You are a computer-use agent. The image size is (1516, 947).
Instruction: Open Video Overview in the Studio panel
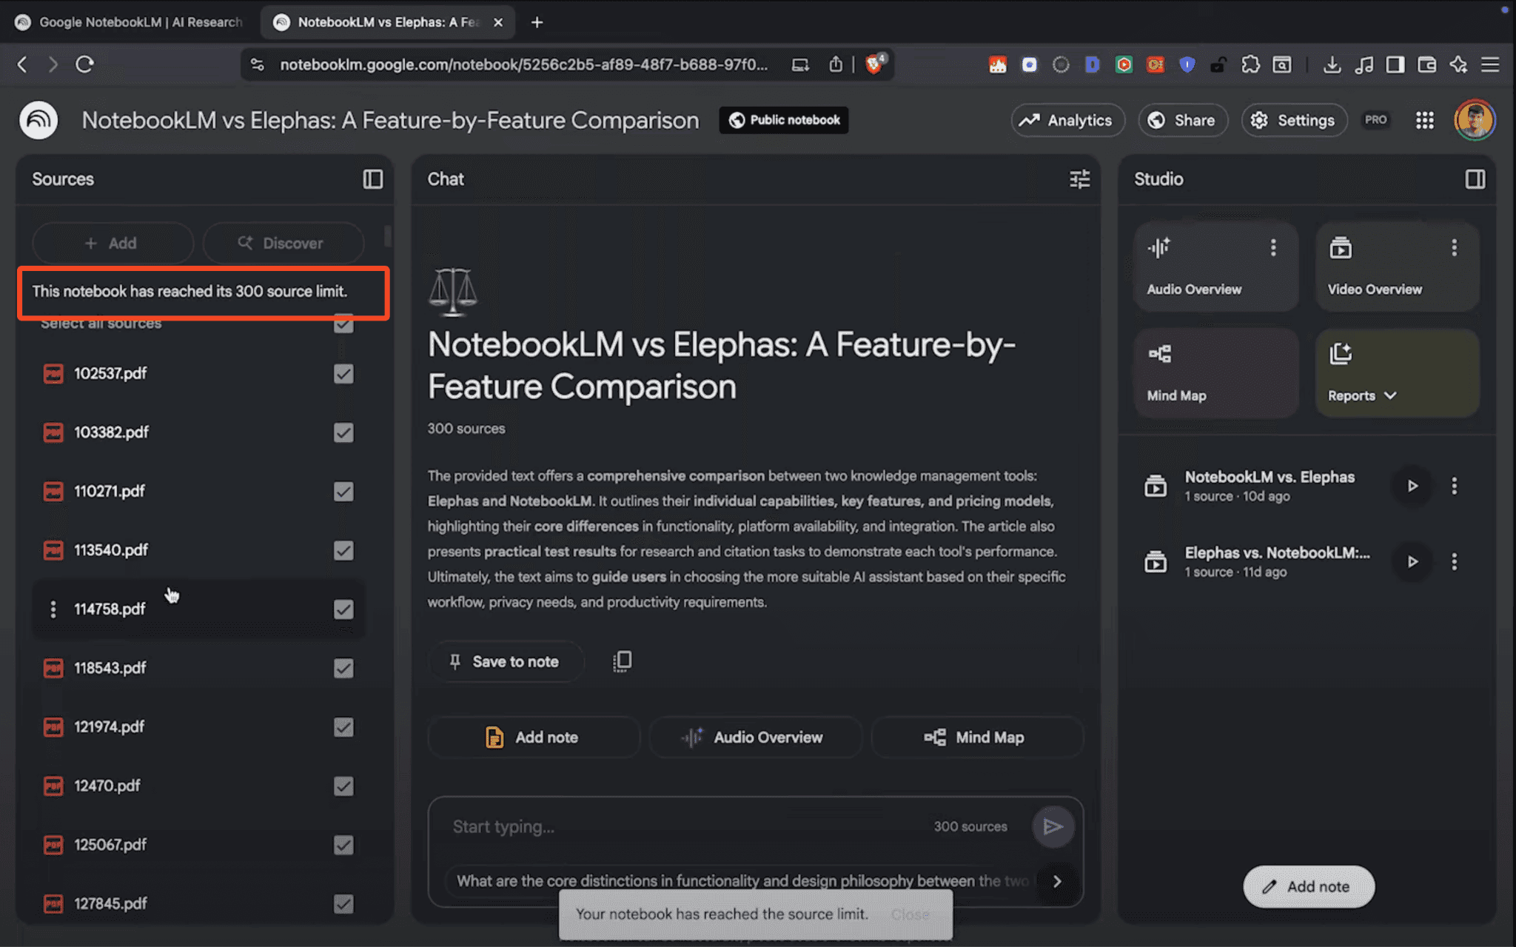click(x=1396, y=266)
